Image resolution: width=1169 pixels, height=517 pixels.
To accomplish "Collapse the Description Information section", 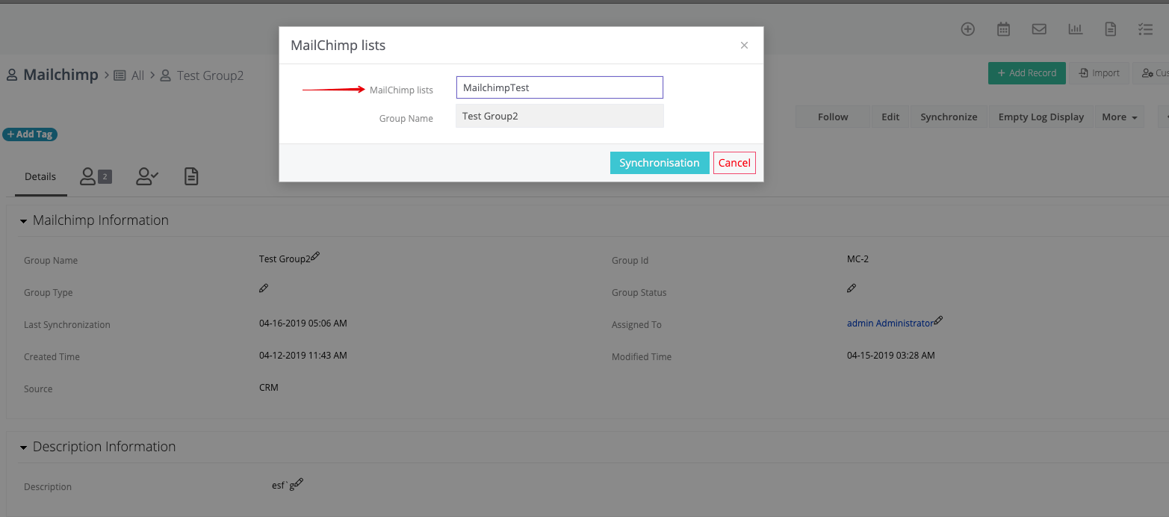I will click(22, 446).
